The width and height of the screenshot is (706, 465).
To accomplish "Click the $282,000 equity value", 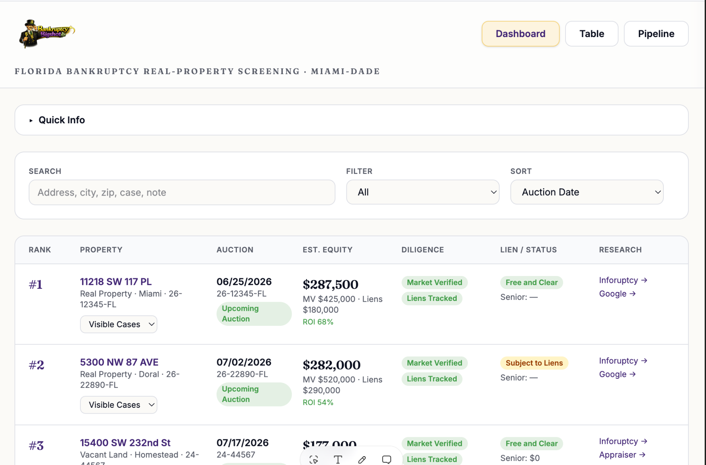I will [x=331, y=365].
